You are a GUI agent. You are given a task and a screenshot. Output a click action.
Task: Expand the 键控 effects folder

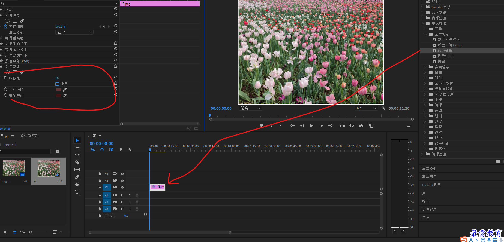tap(425, 138)
